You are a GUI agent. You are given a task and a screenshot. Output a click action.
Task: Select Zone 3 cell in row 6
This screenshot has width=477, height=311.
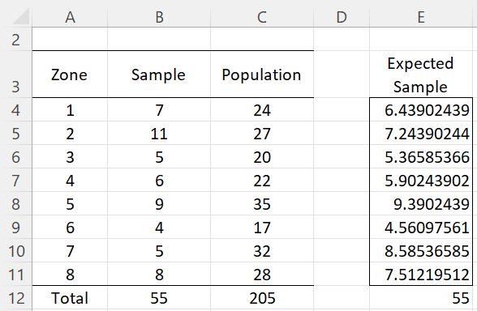[70, 157]
